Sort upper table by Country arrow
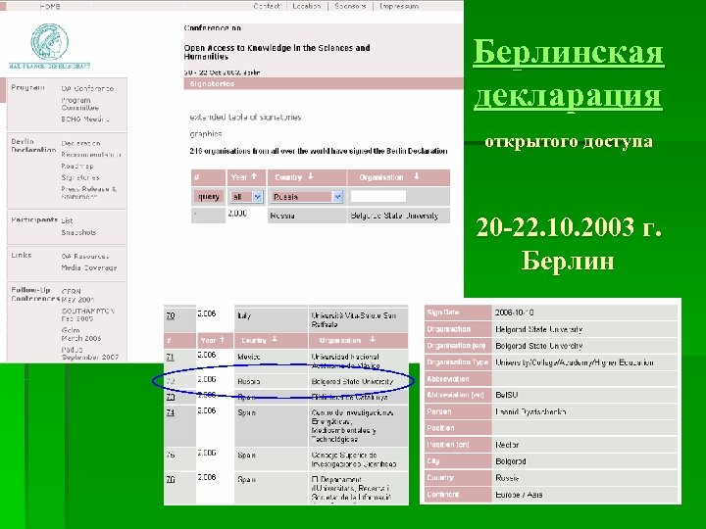 coord(311,176)
